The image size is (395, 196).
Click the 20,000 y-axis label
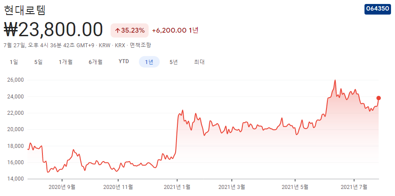16,129
